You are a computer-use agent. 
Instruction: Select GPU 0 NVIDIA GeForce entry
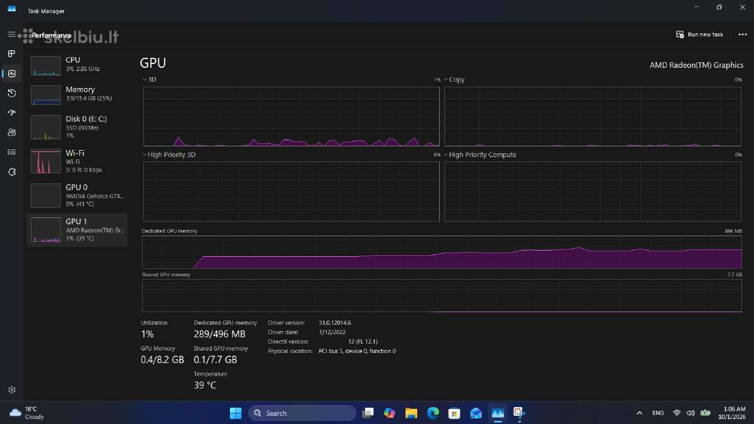pos(77,195)
